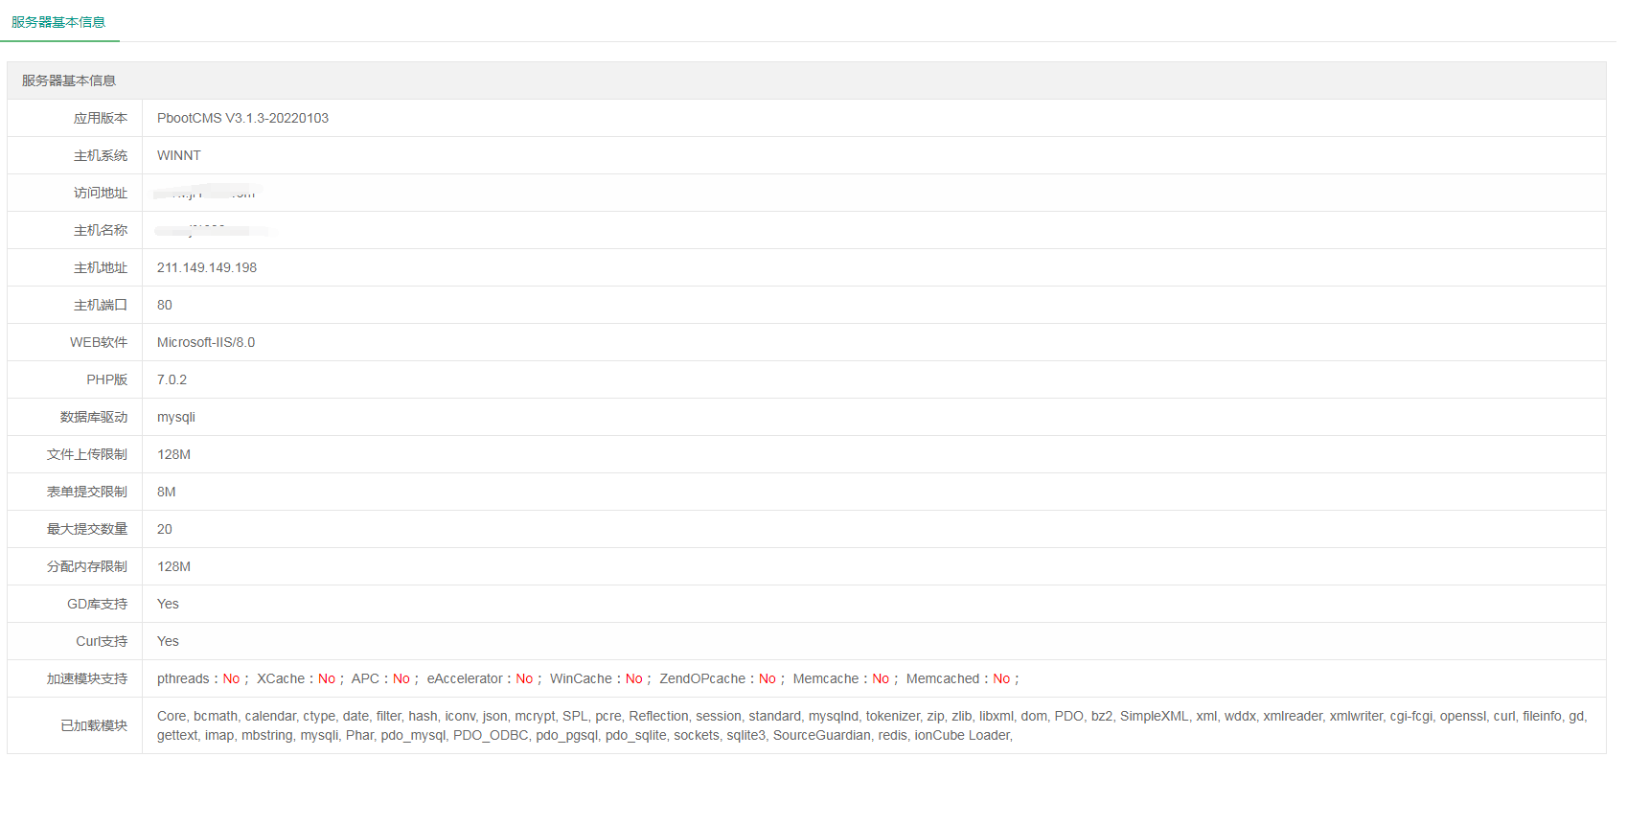
Task: Click the 主机系统 label
Action: (x=101, y=155)
